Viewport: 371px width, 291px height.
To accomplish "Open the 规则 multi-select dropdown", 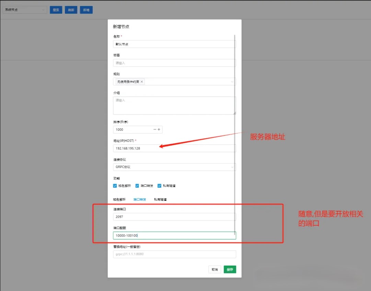I will [x=189, y=82].
